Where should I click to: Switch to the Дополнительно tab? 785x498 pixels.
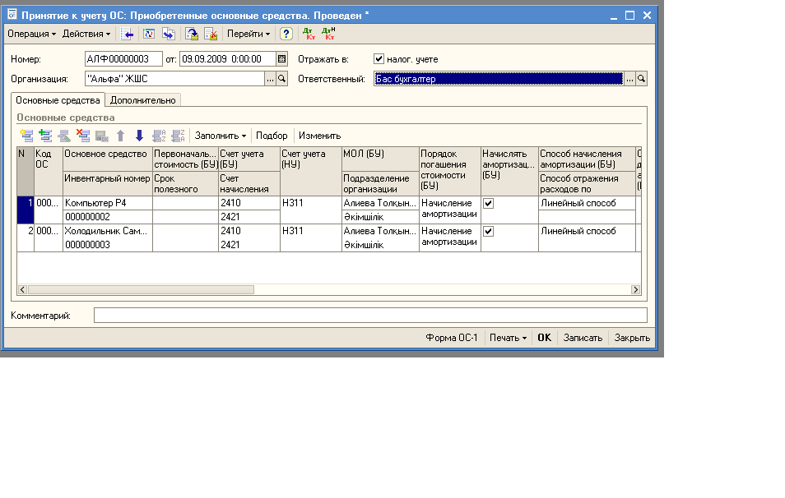[143, 100]
